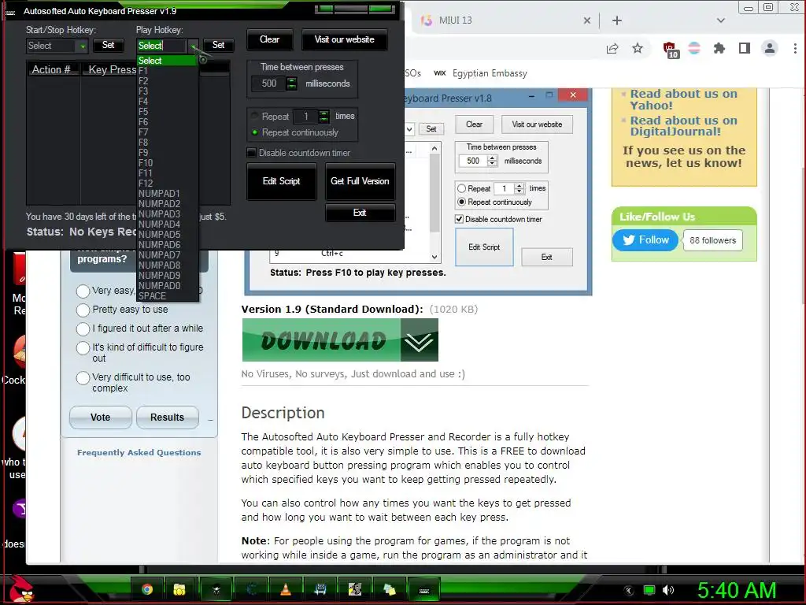Adjust the repeat times spinner in v1.9
806x605 pixels.
pyautogui.click(x=324, y=117)
